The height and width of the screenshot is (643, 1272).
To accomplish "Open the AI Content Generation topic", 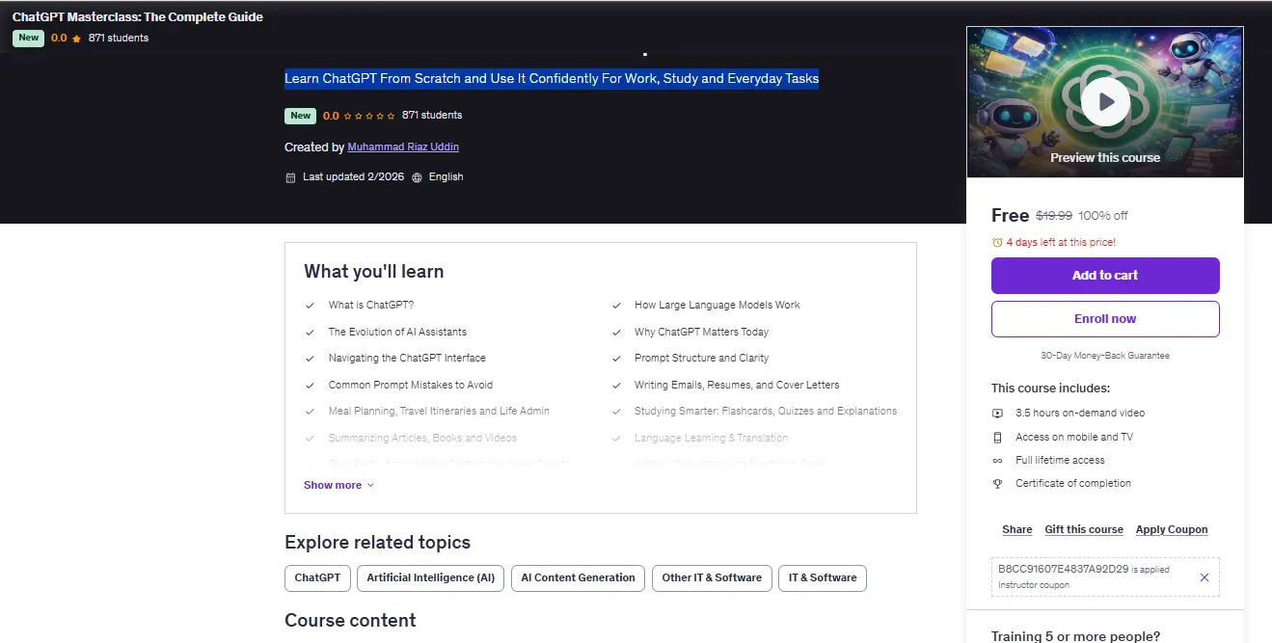I will coord(578,578).
